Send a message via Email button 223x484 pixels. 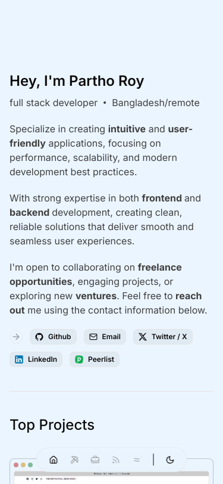coord(105,337)
